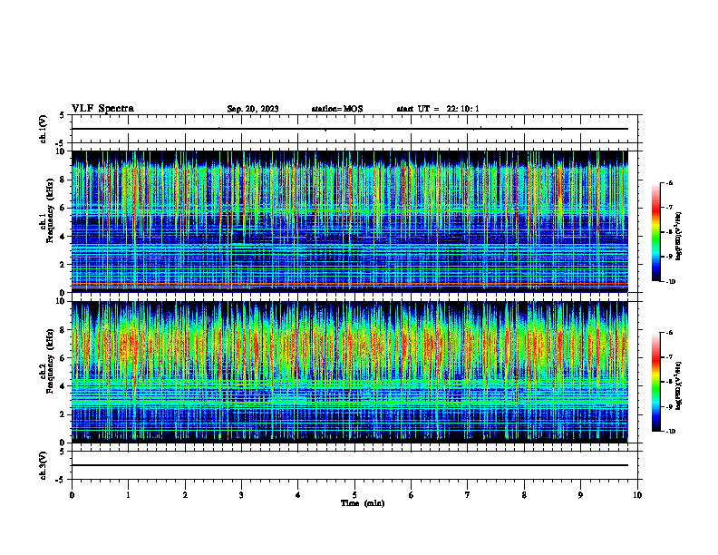Click the "Time (min)" x-axis label
The width and height of the screenshot is (718, 555).
pos(363,503)
